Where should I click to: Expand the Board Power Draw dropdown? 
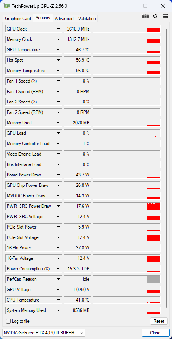(x=58, y=175)
